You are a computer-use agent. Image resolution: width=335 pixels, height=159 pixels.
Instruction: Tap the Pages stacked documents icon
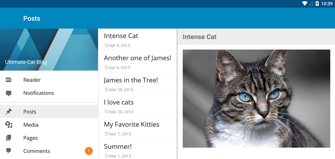tap(8, 138)
